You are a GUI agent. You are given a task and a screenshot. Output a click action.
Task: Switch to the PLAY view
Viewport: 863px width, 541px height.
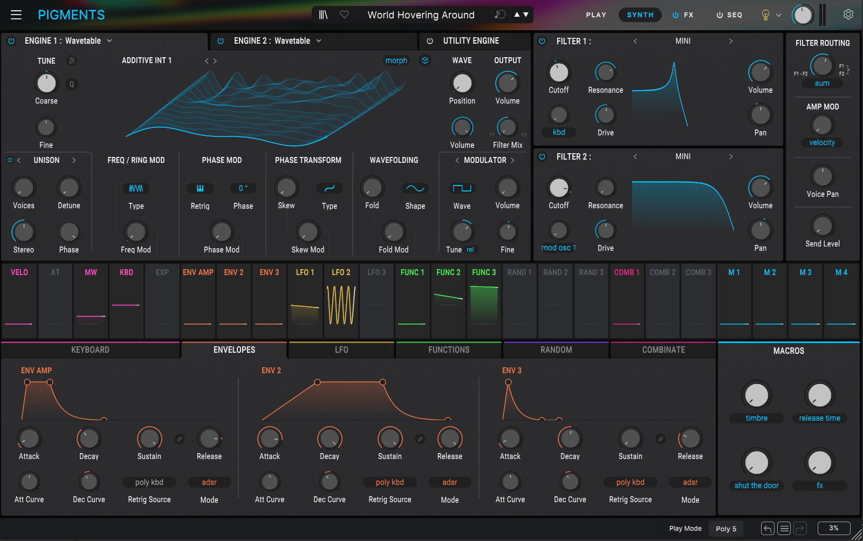[595, 15]
